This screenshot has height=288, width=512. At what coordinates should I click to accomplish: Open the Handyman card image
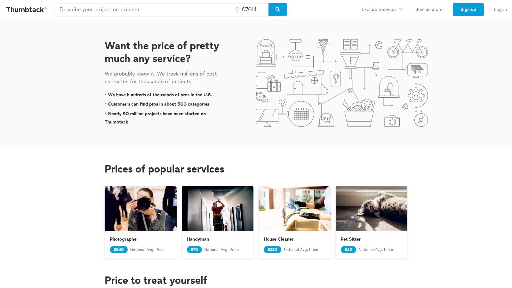(x=218, y=209)
